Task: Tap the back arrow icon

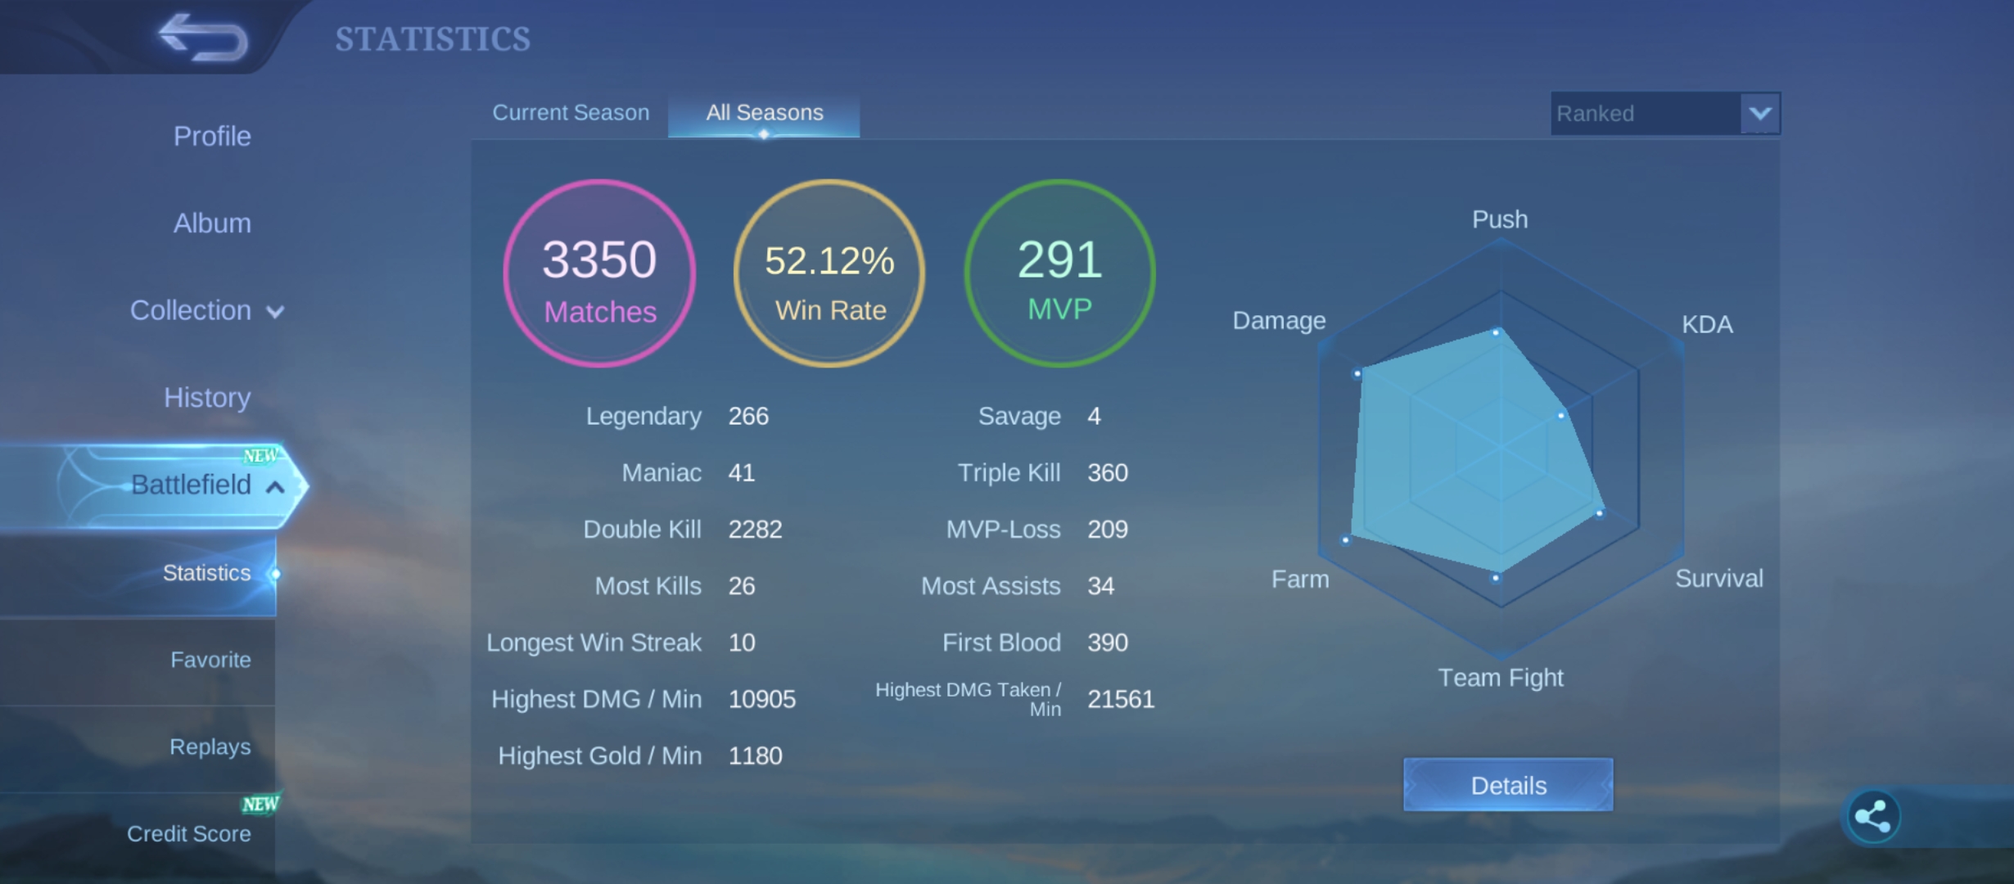Action: click(x=203, y=38)
